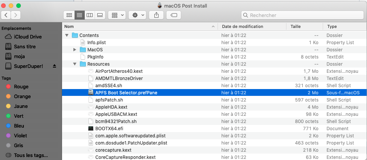Viewport: 367px width, 160px height.
Task: Sort by Date de modification column
Action: click(x=252, y=27)
